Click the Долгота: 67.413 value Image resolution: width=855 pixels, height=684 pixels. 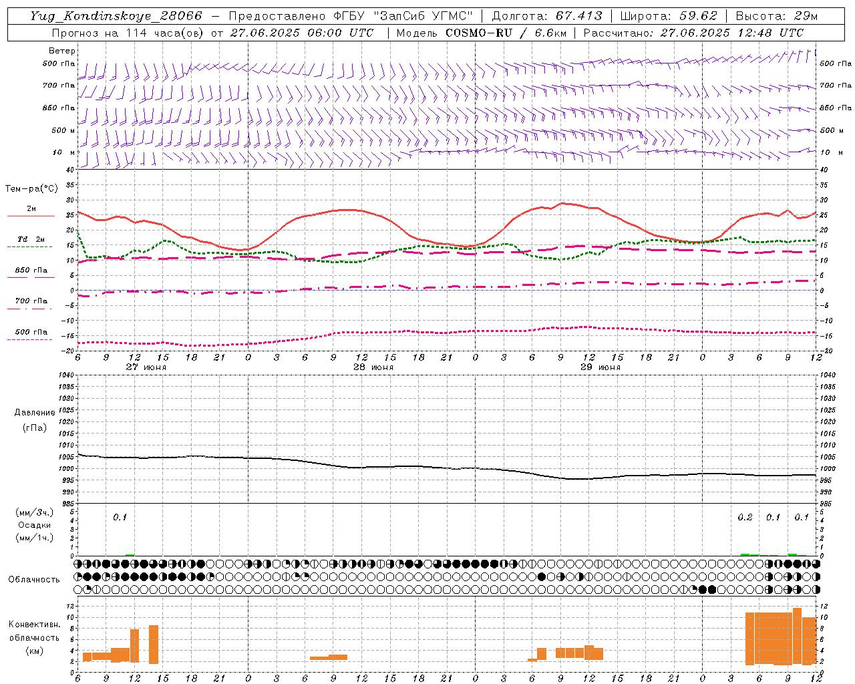(547, 16)
